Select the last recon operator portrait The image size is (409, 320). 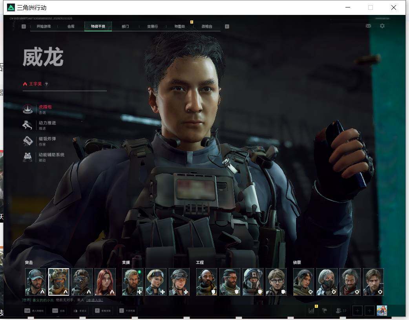pos(374,282)
